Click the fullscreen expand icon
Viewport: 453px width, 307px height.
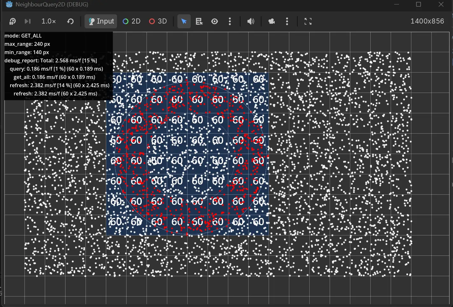[x=308, y=21]
